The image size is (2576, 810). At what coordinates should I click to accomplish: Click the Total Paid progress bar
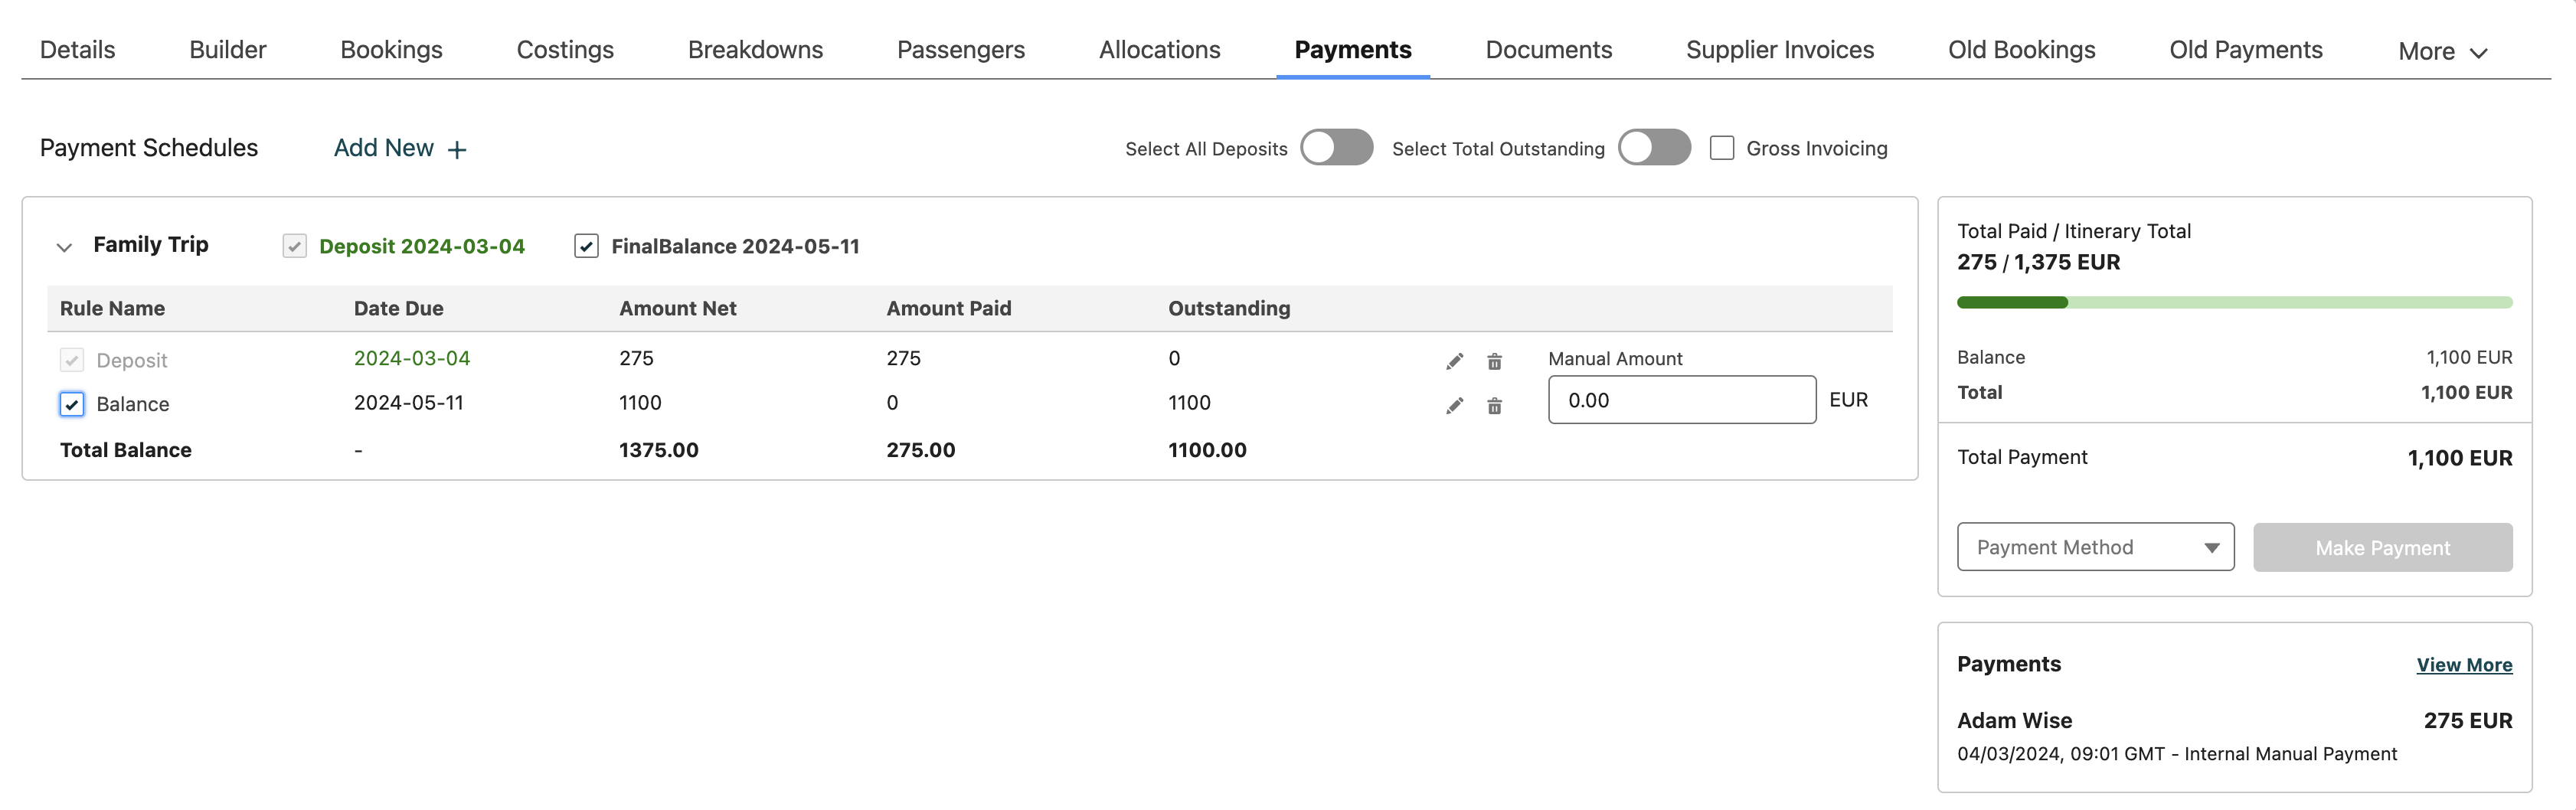coord(2234,302)
